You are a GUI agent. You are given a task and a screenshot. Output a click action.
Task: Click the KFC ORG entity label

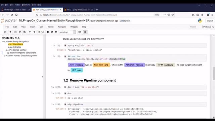click(77, 70)
